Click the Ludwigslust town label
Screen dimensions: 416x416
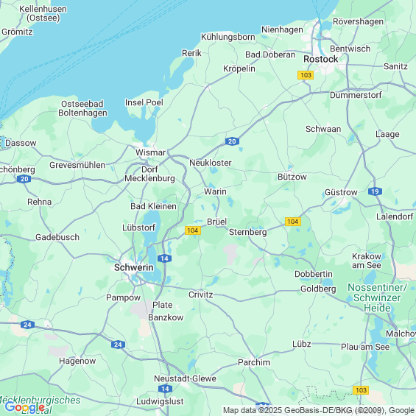(160, 401)
